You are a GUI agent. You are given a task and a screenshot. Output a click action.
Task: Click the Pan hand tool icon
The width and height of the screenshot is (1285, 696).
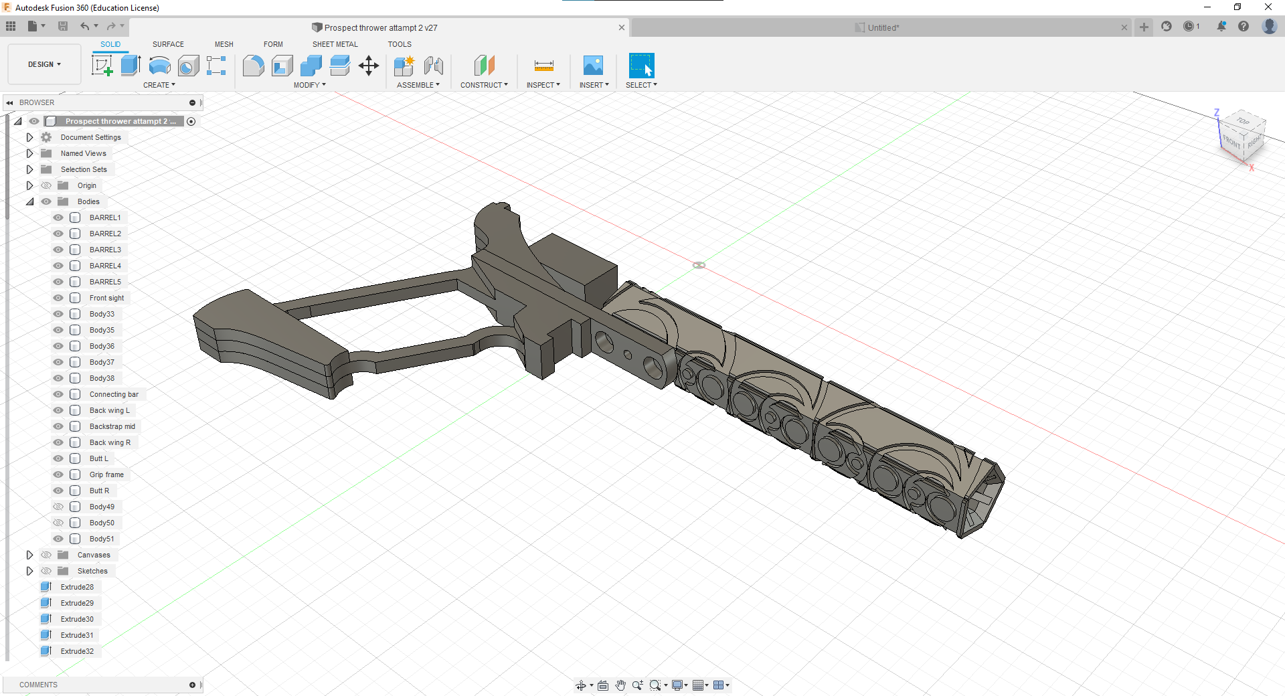tap(620, 685)
